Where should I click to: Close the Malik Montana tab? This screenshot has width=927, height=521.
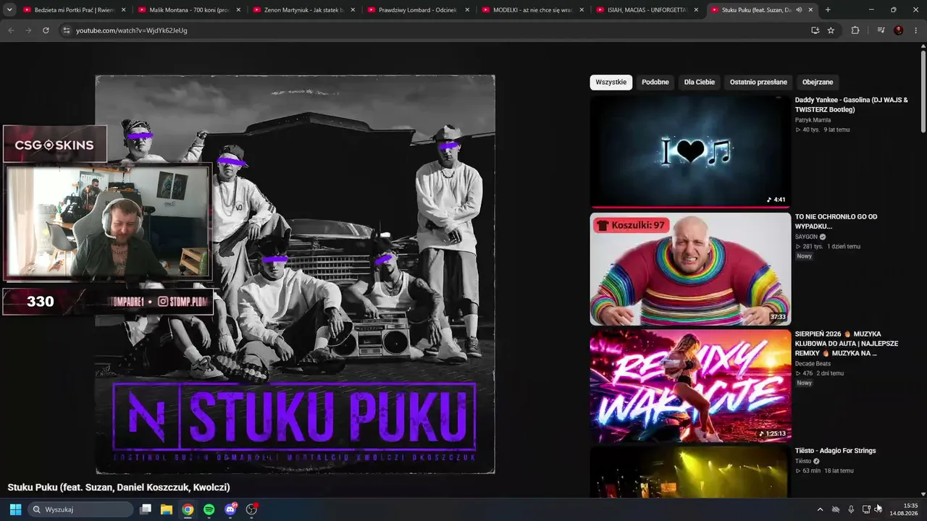click(x=238, y=10)
